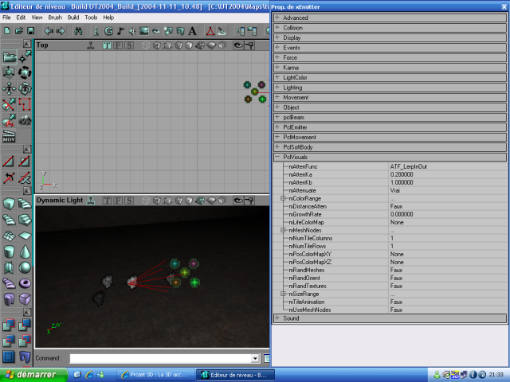The height and width of the screenshot is (382, 510).
Task: Select the Cube brush builder
Action: point(9,204)
